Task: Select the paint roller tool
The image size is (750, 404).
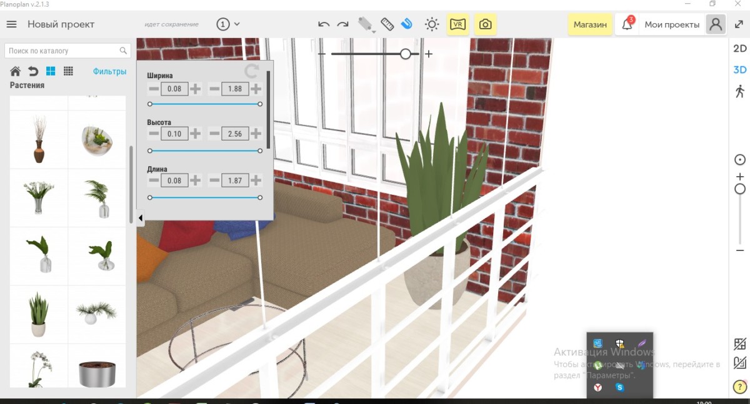Action: click(x=365, y=24)
